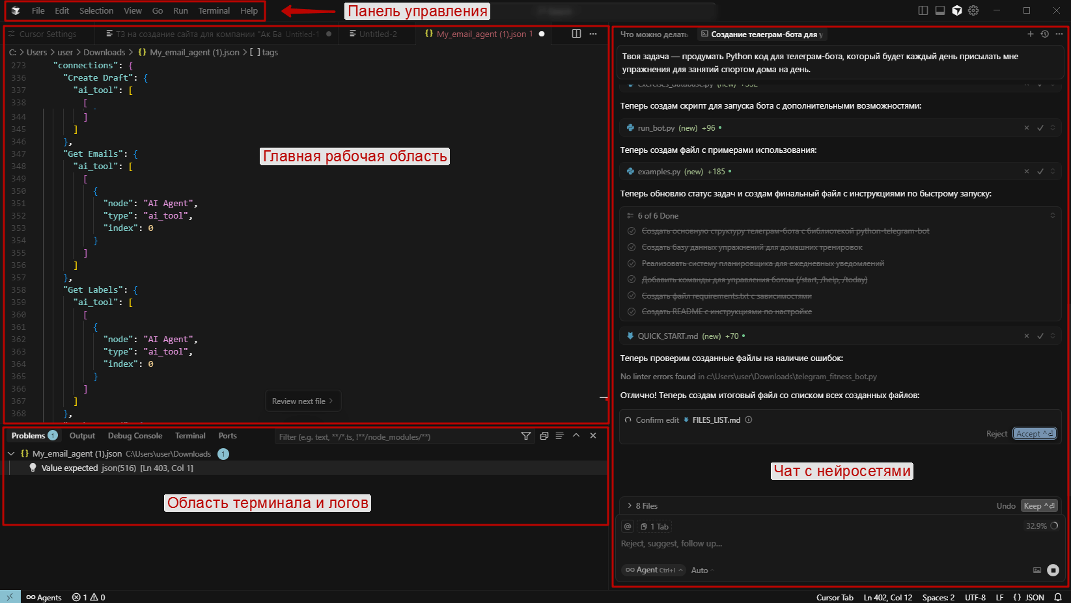Click Undo in the 8 Files bar
The image size is (1071, 603).
(x=1005, y=506)
